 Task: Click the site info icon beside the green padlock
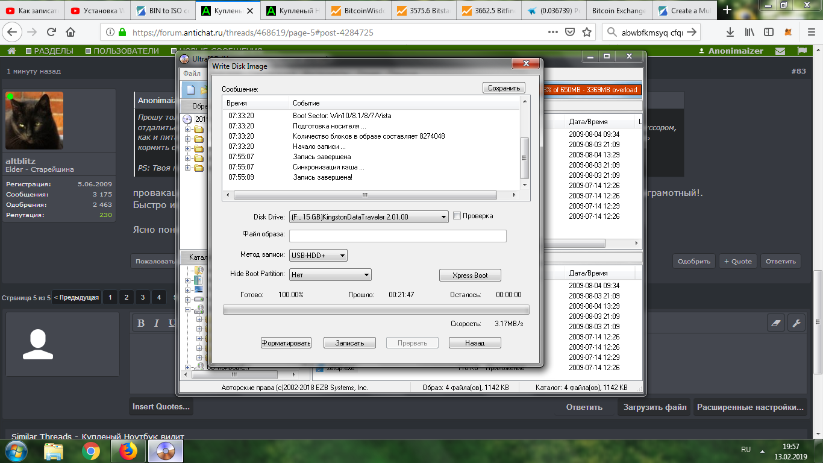pos(110,32)
